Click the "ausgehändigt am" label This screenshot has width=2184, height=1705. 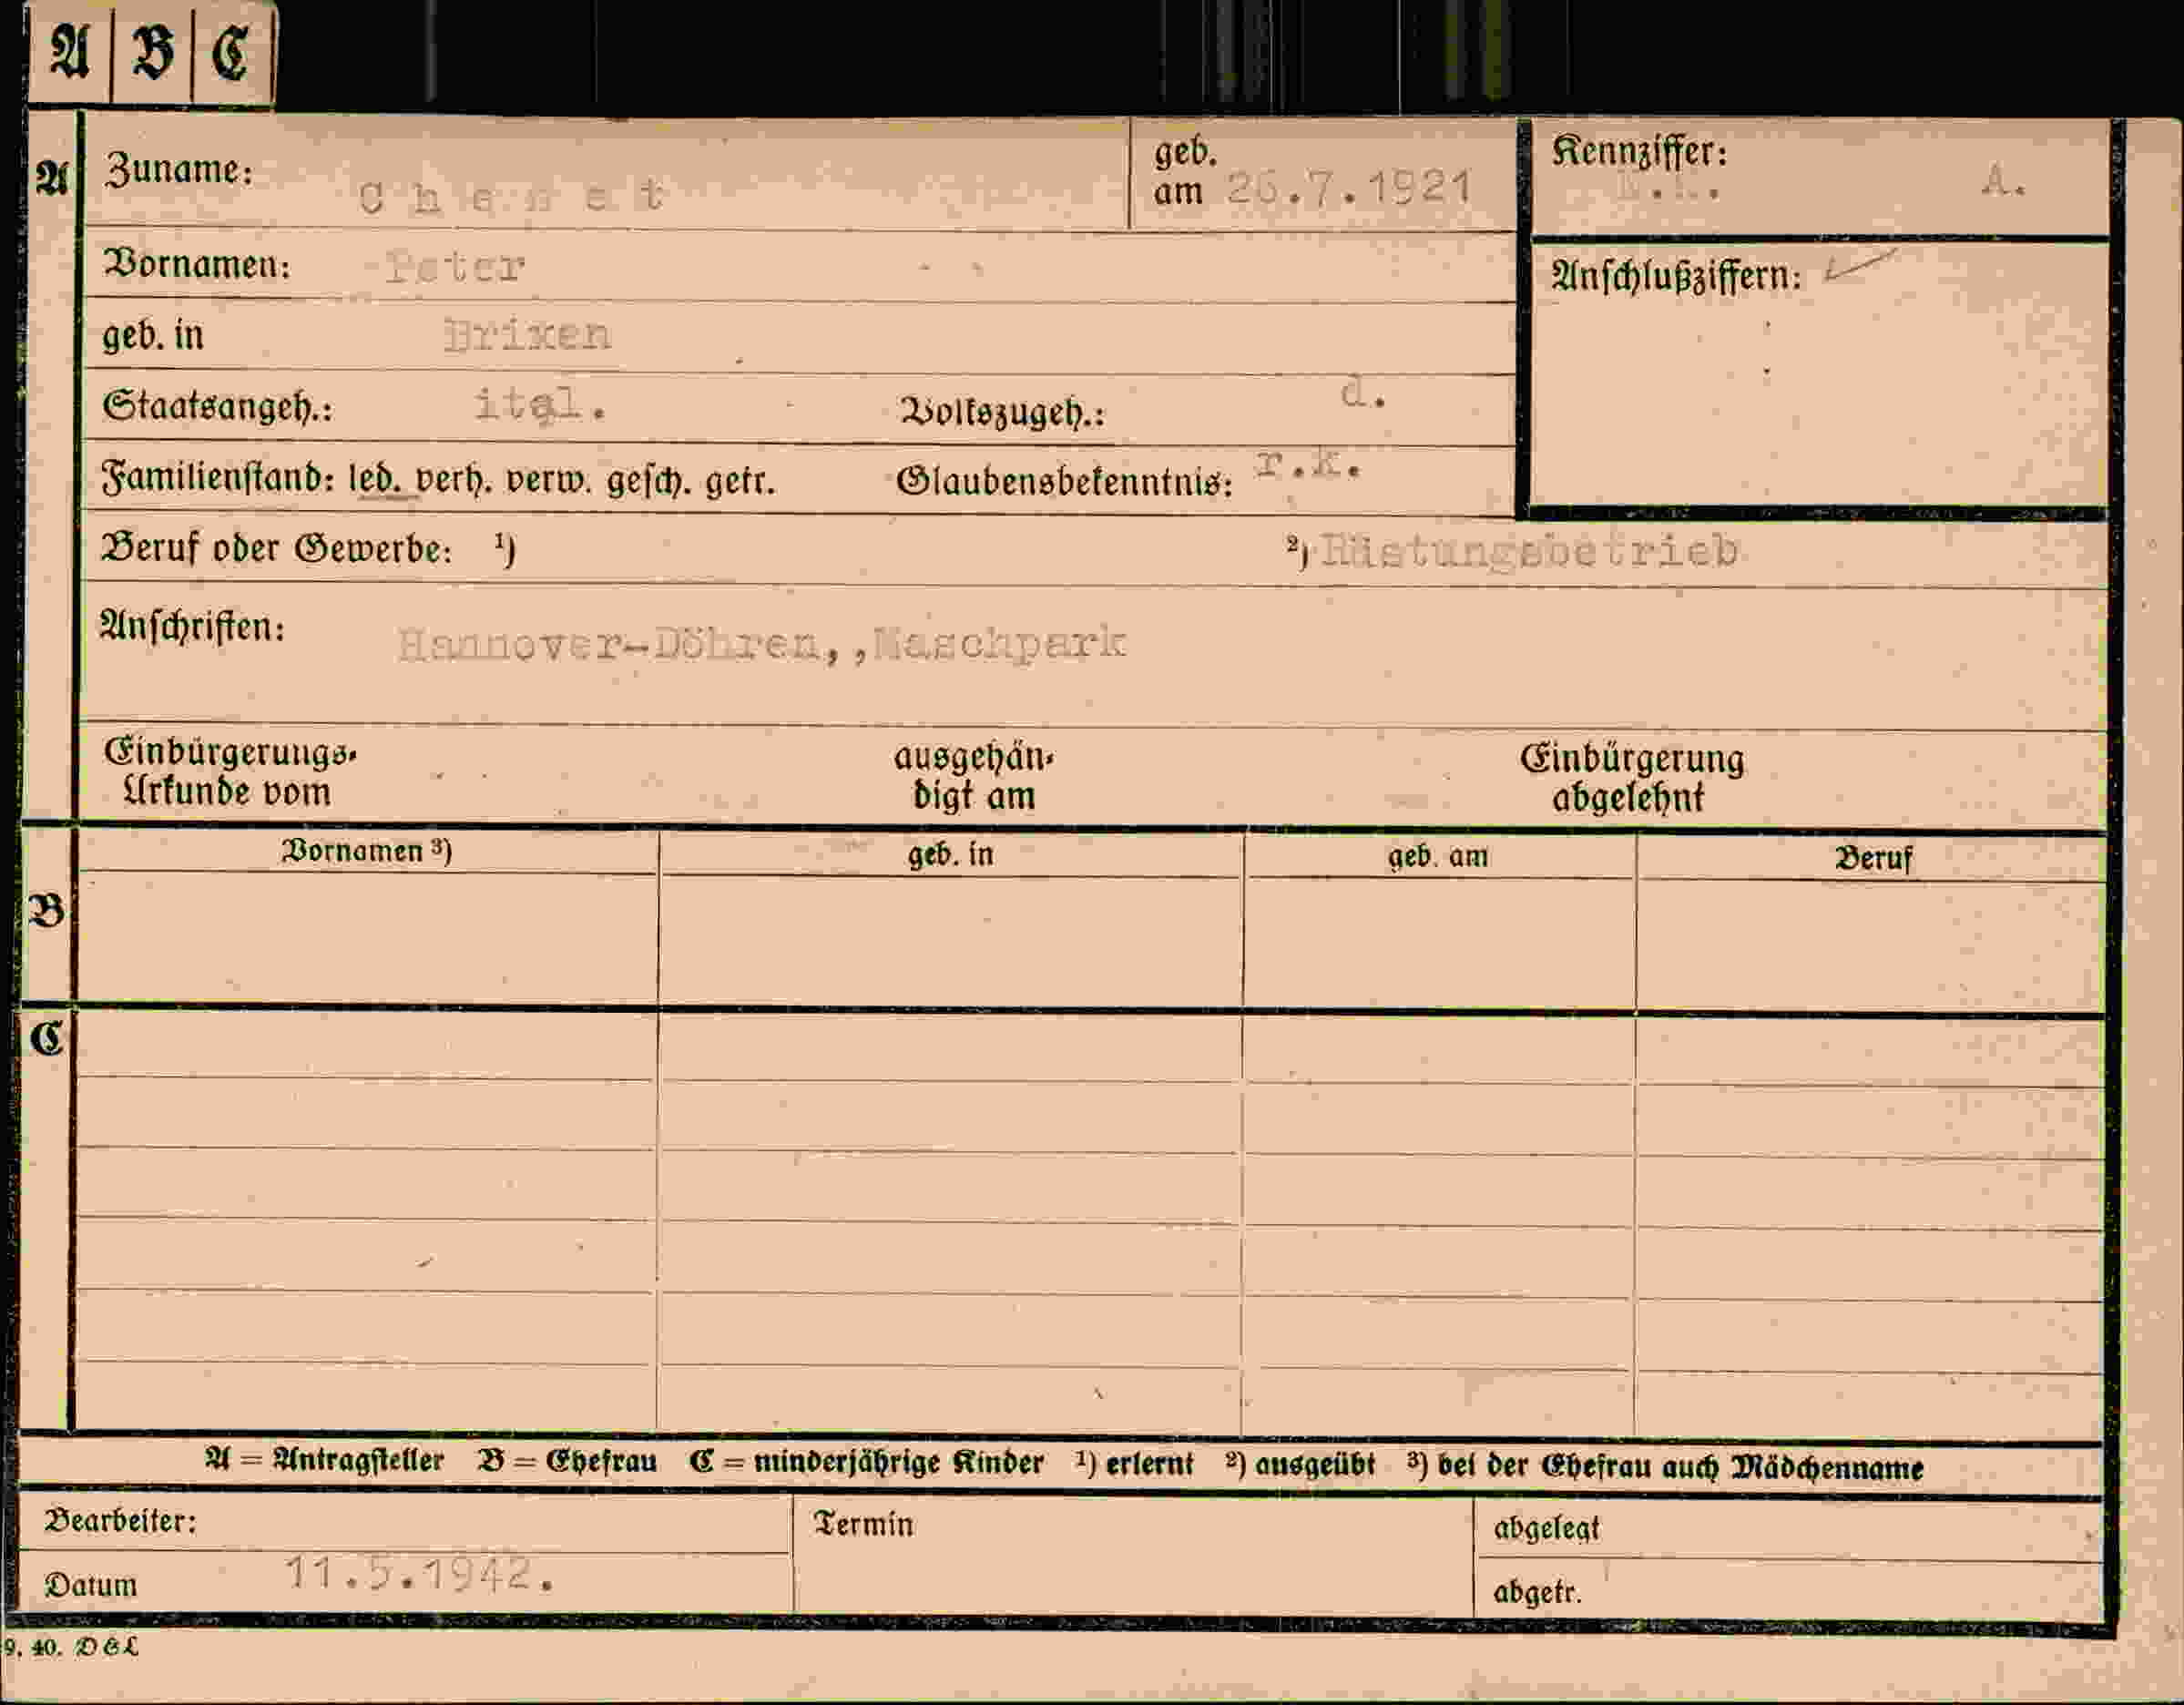[974, 777]
